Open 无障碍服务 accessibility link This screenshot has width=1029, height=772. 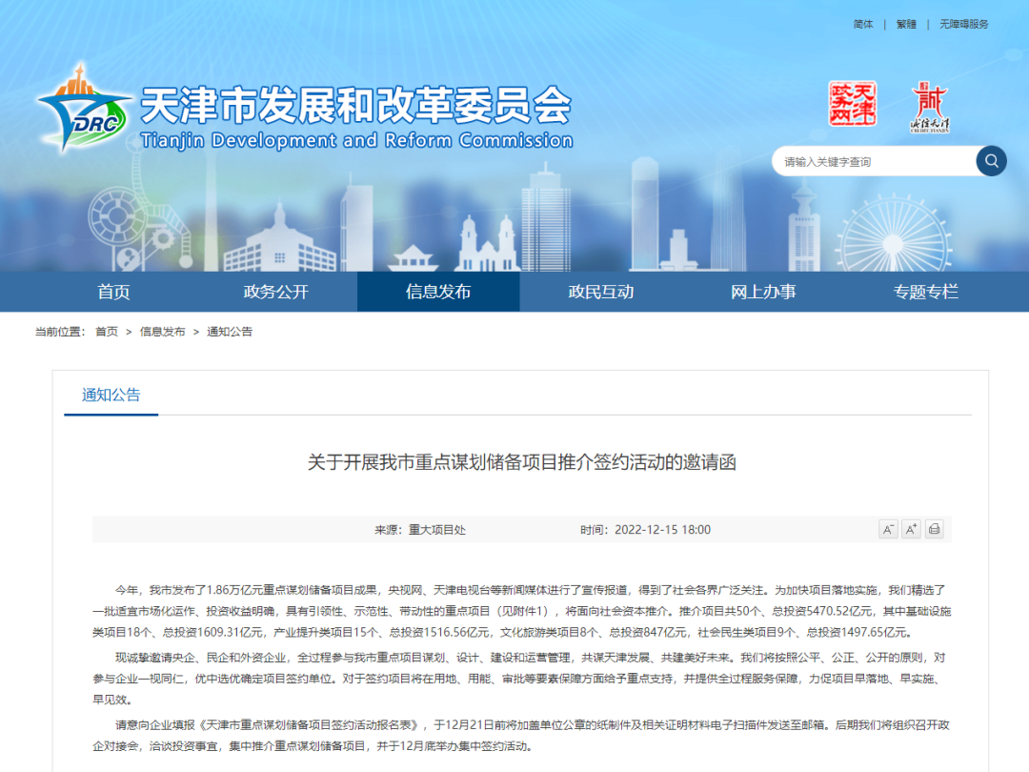[x=963, y=24]
